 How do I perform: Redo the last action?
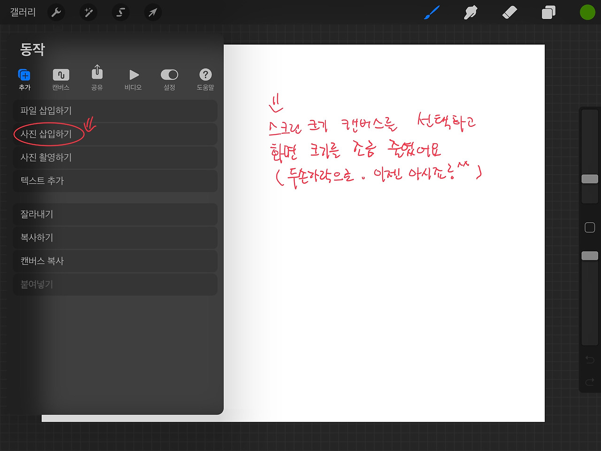pos(590,382)
